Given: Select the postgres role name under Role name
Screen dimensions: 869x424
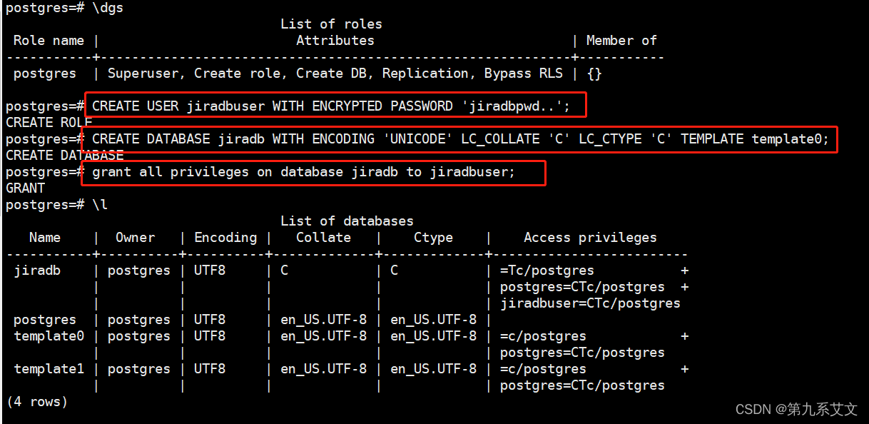Looking at the screenshot, I should [44, 73].
